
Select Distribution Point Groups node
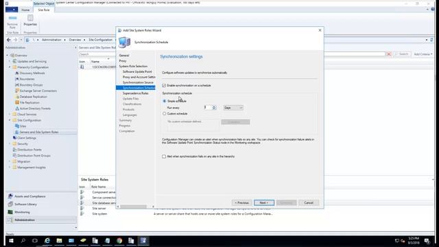[34, 156]
